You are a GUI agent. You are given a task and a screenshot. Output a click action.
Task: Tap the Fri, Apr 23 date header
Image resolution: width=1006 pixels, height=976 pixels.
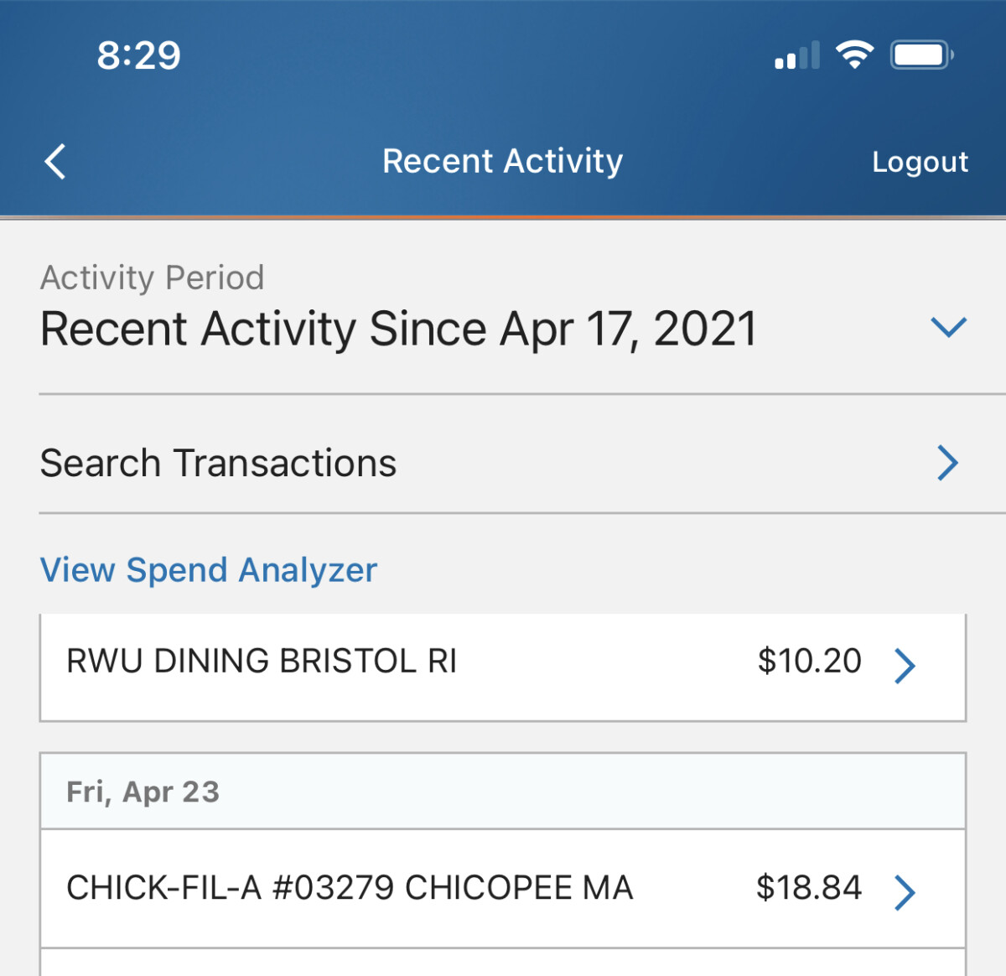(143, 792)
